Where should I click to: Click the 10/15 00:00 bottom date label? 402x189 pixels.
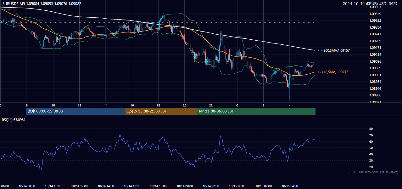pyautogui.click(x=237, y=186)
